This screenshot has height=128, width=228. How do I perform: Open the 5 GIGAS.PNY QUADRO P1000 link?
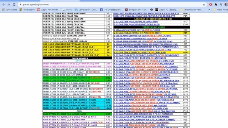136,25
